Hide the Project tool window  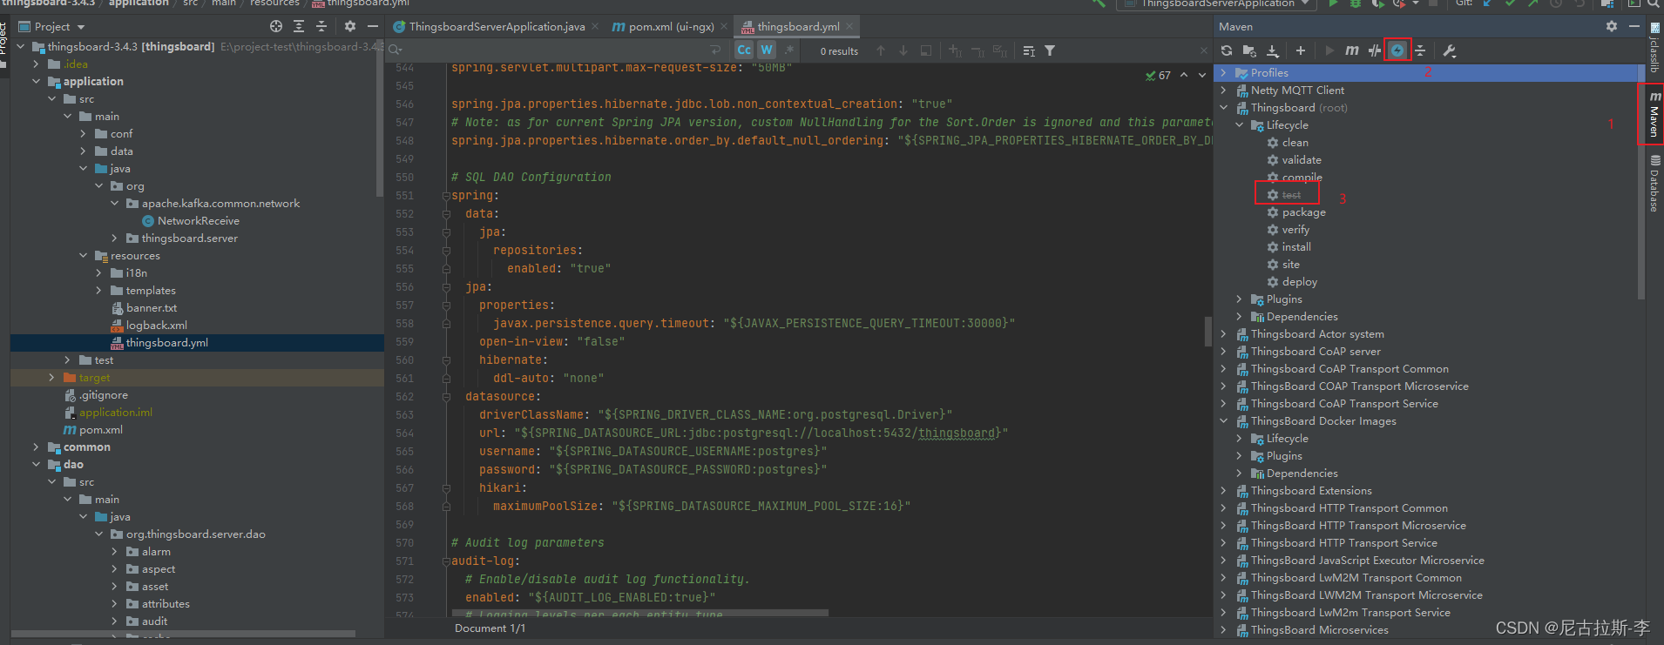(x=373, y=26)
